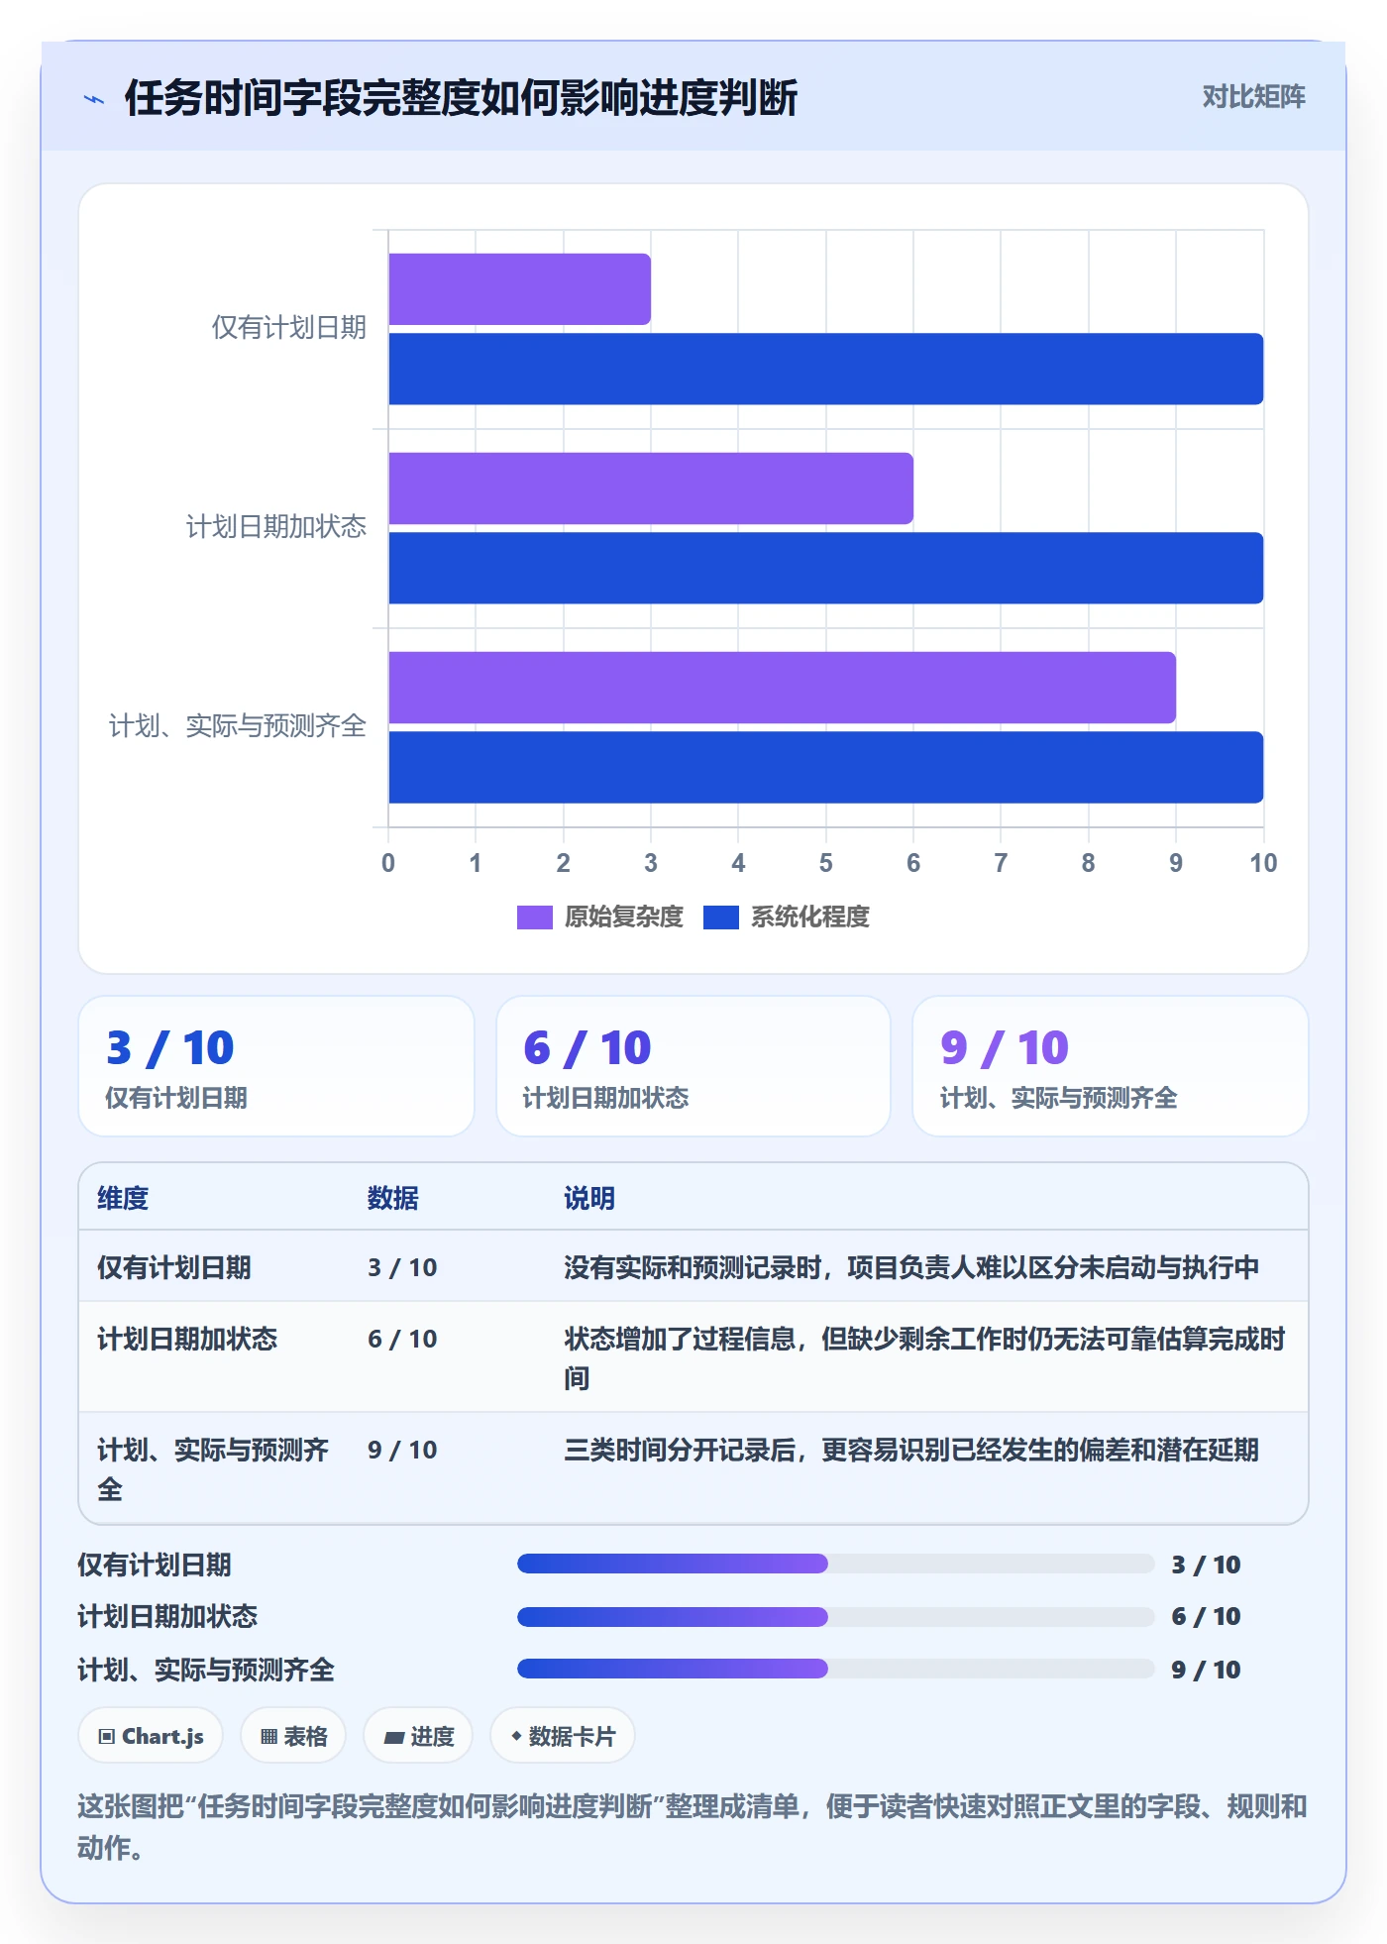This screenshot has width=1387, height=1944.
Task: Select the purple chart bar for 计划日期加状态
Action: (651, 488)
